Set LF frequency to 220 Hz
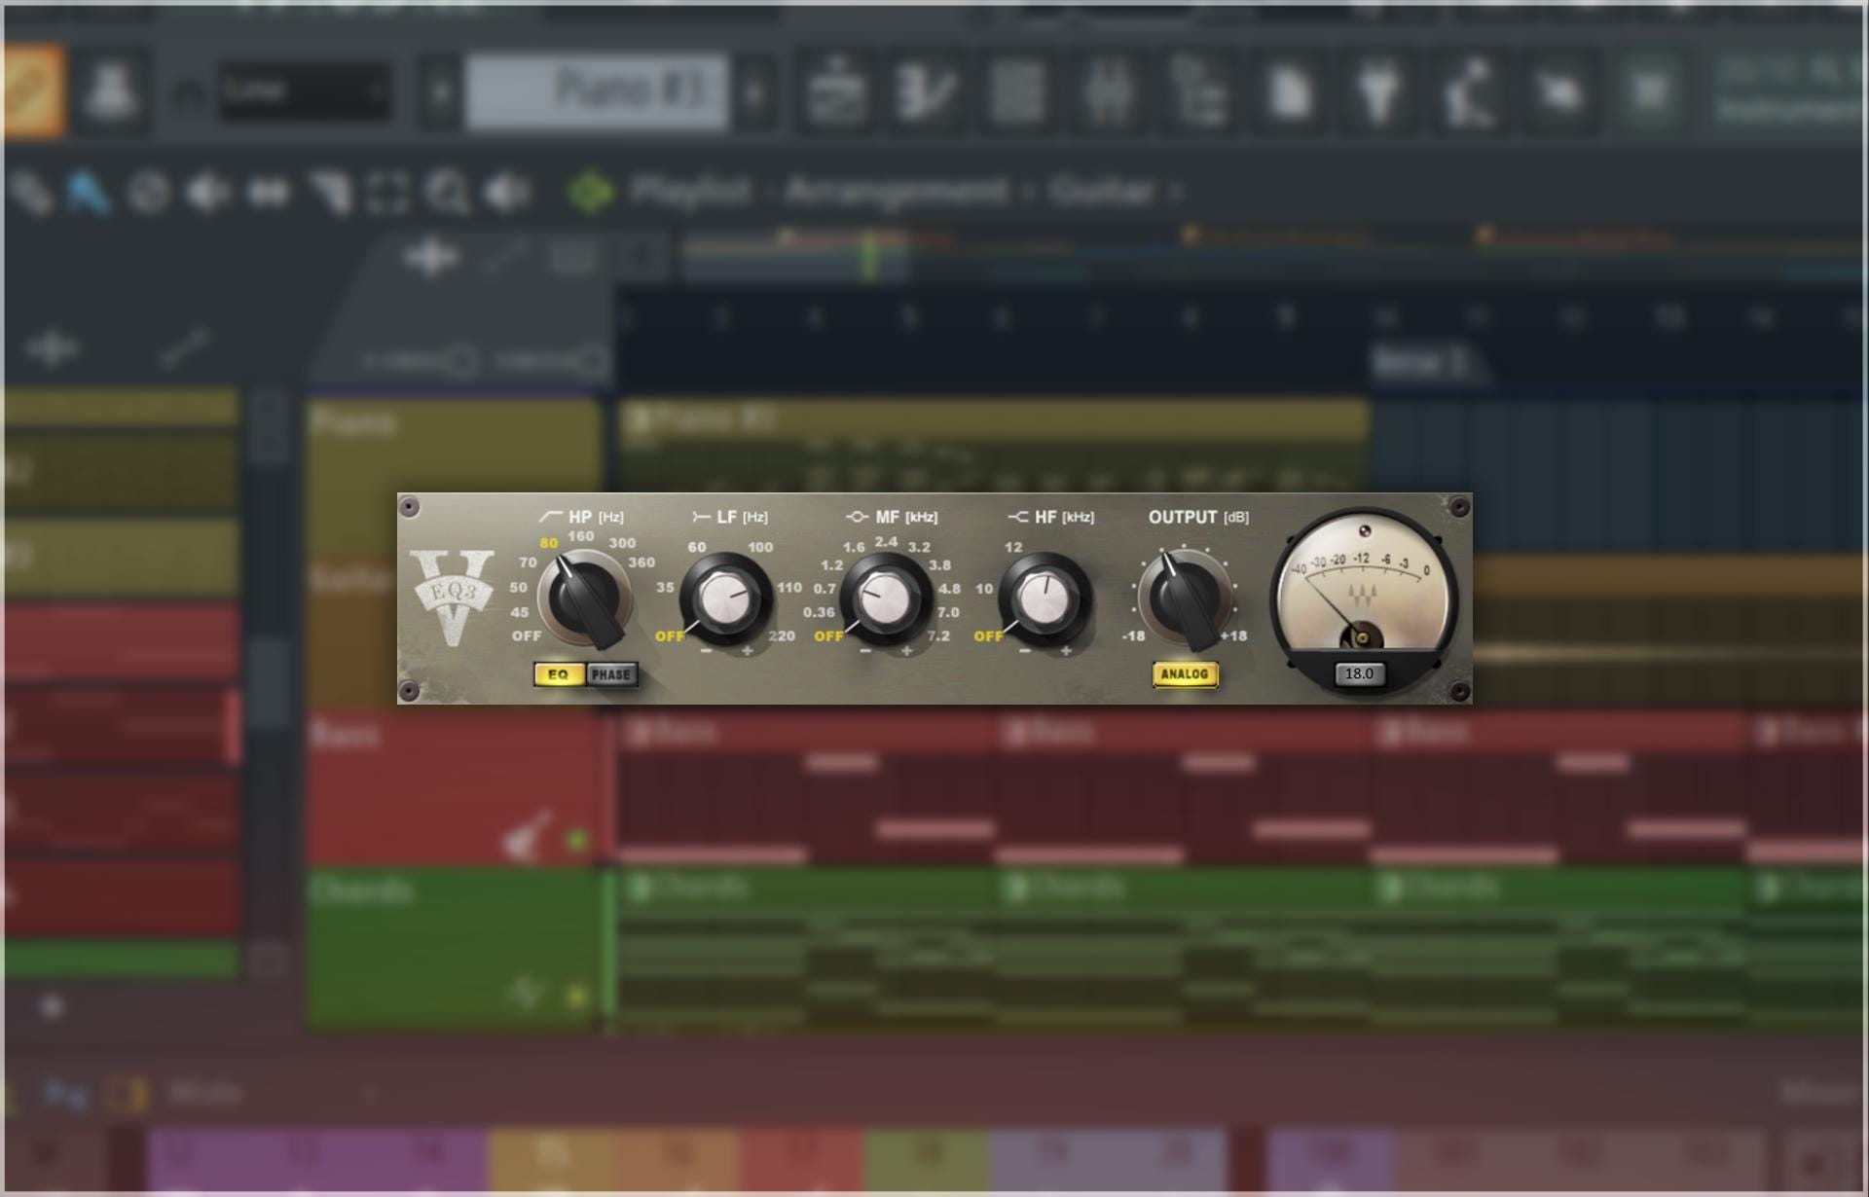 (x=782, y=635)
